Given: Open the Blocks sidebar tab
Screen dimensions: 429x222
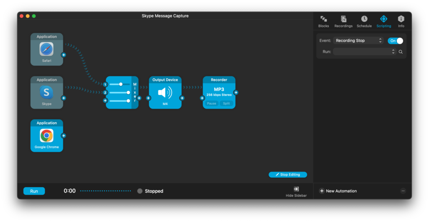Looking at the screenshot, I should (x=323, y=22).
